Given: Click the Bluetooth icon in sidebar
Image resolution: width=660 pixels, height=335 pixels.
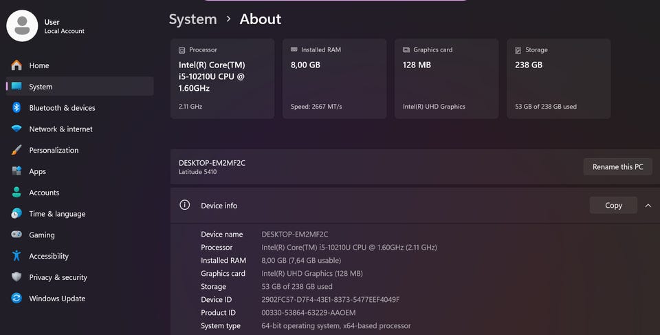Looking at the screenshot, I should [16, 107].
